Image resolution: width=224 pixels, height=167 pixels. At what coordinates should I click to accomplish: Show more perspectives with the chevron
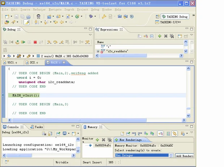pyautogui.click(x=193, y=15)
